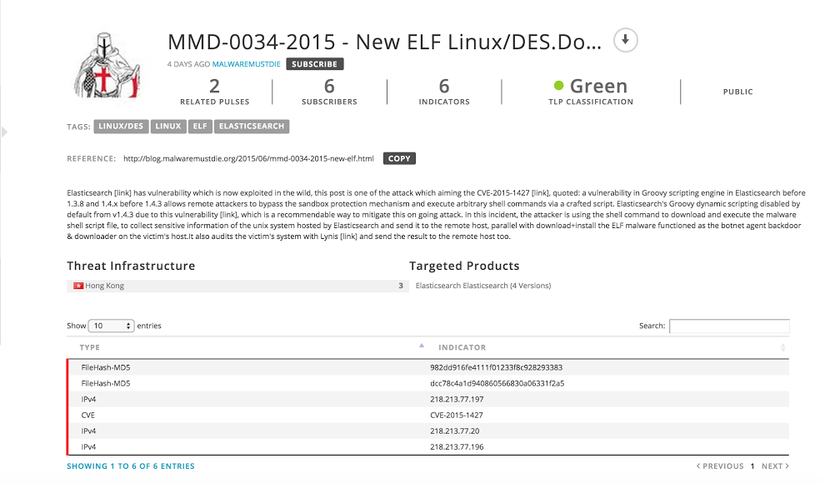The width and height of the screenshot is (825, 483).
Task: Click the TYPE column header
Action: point(89,347)
